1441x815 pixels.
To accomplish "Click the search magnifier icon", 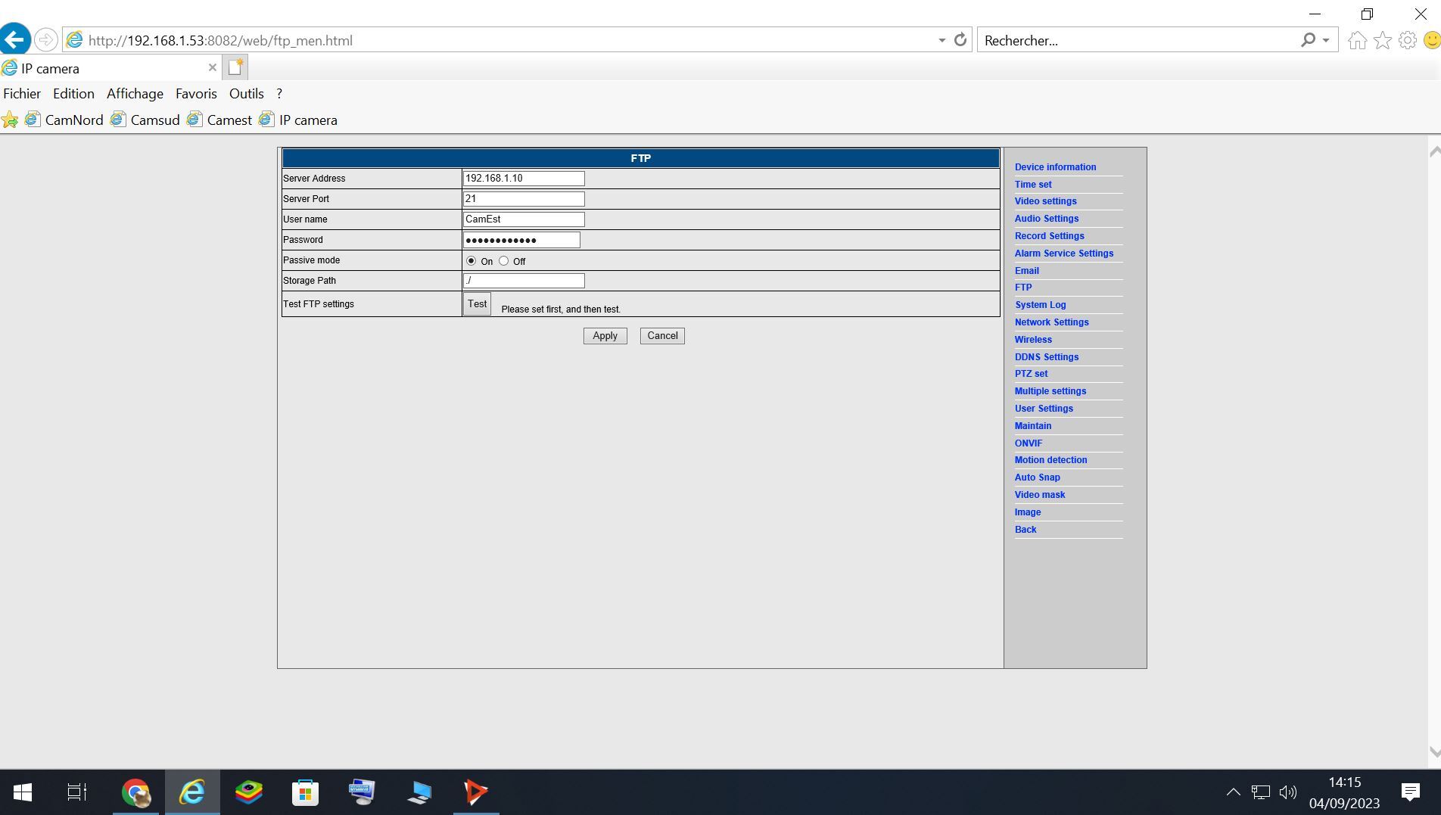I will [x=1308, y=40].
